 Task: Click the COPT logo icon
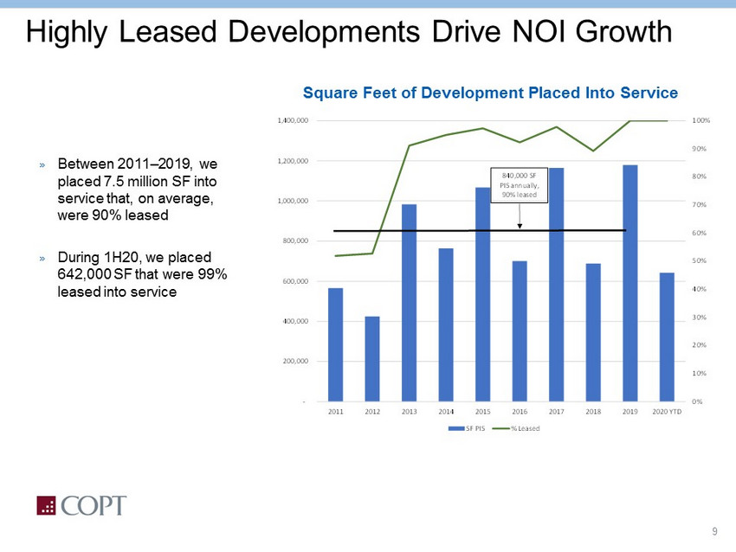coord(46,505)
